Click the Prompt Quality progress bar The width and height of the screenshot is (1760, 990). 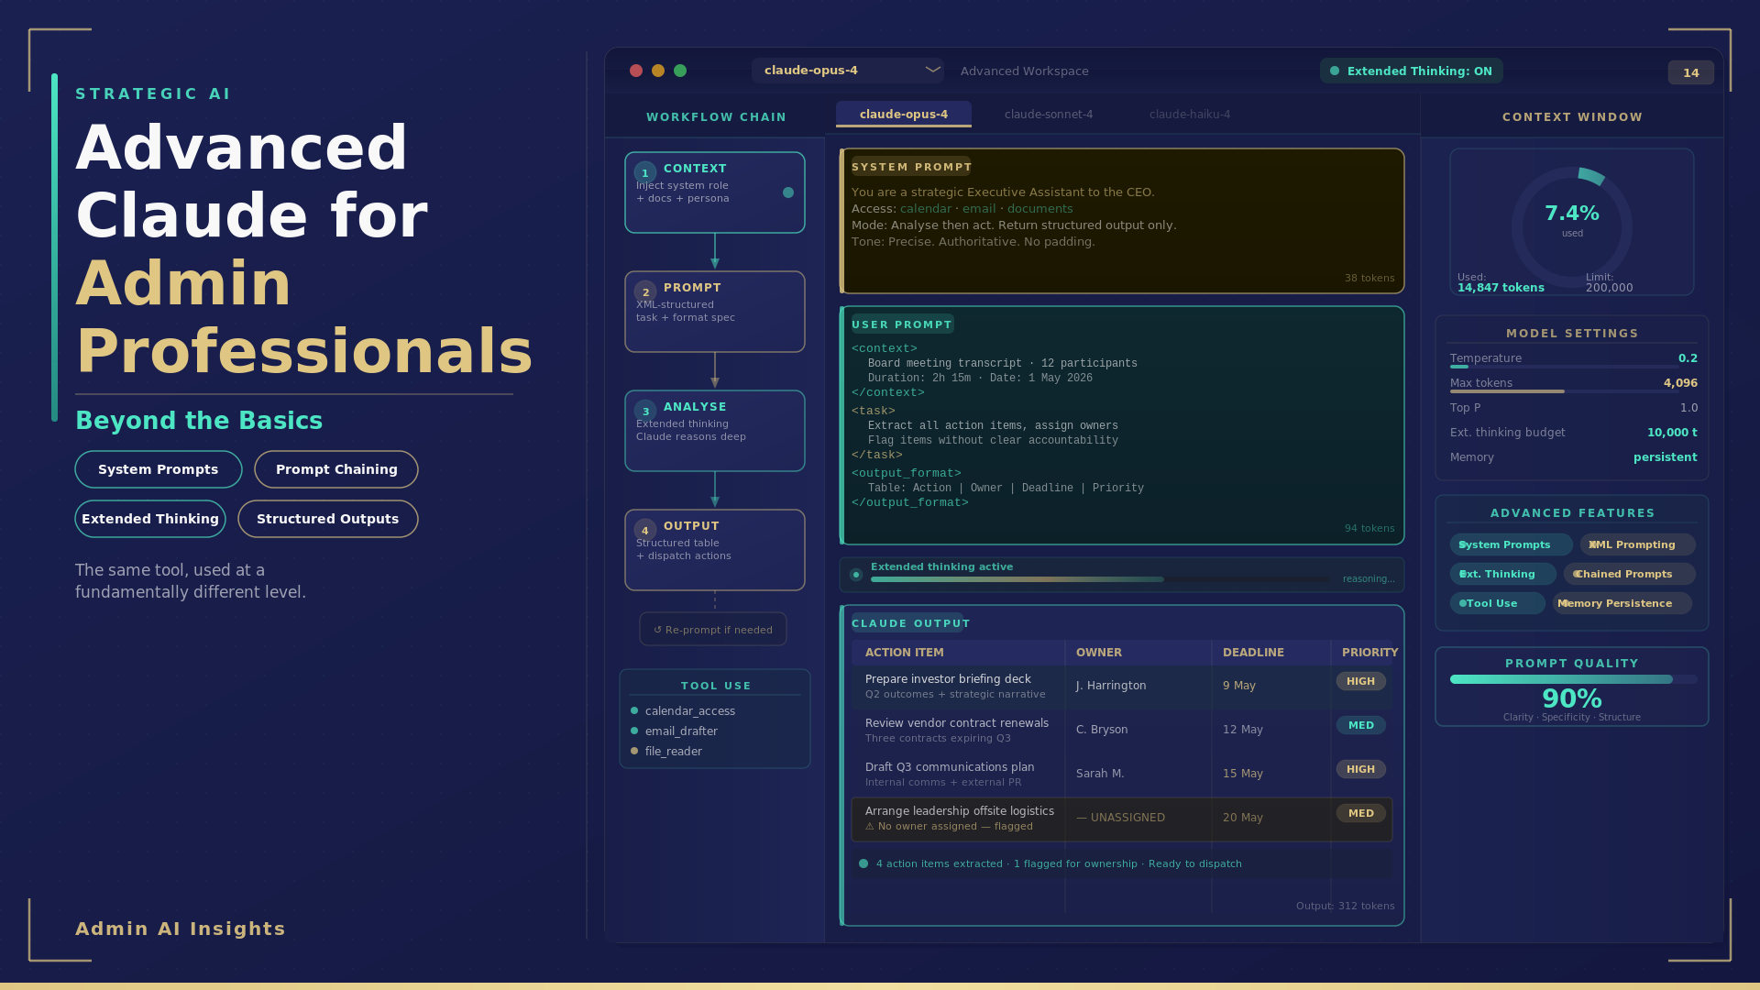pyautogui.click(x=1574, y=679)
